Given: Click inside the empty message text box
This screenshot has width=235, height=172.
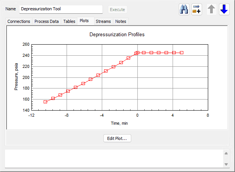Looking at the screenshot, I should 114,159.
